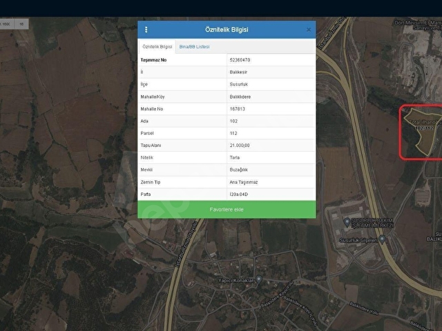Click the Susurluk Bakım İşletme Merkezi map pin

[347, 222]
